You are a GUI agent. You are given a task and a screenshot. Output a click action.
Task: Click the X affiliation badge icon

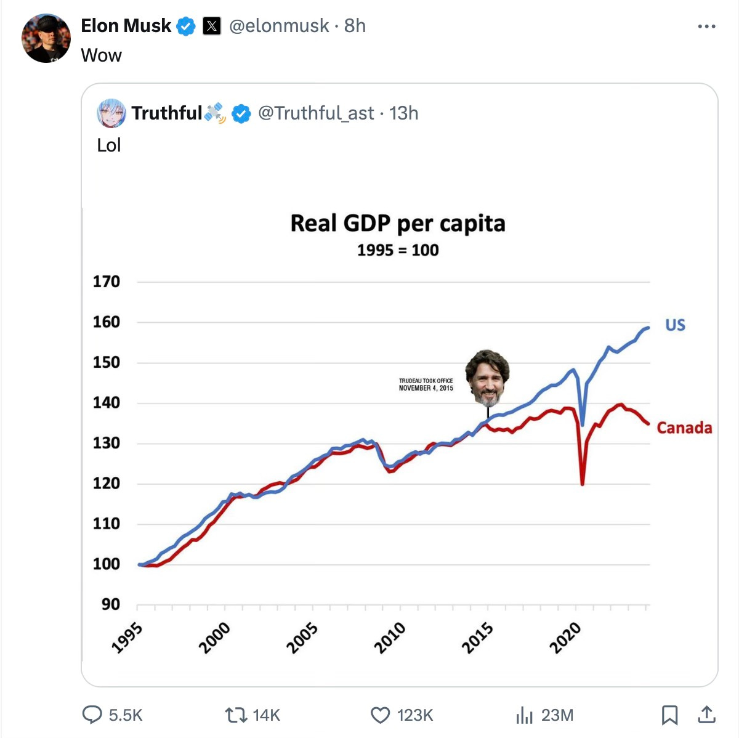(212, 26)
